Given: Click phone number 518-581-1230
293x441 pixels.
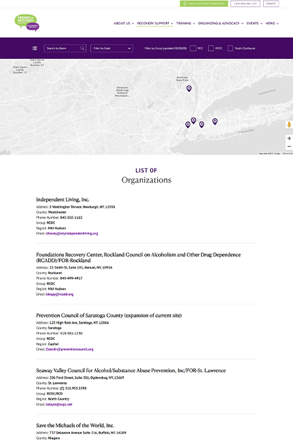Looking at the screenshot, I should point(71,333).
